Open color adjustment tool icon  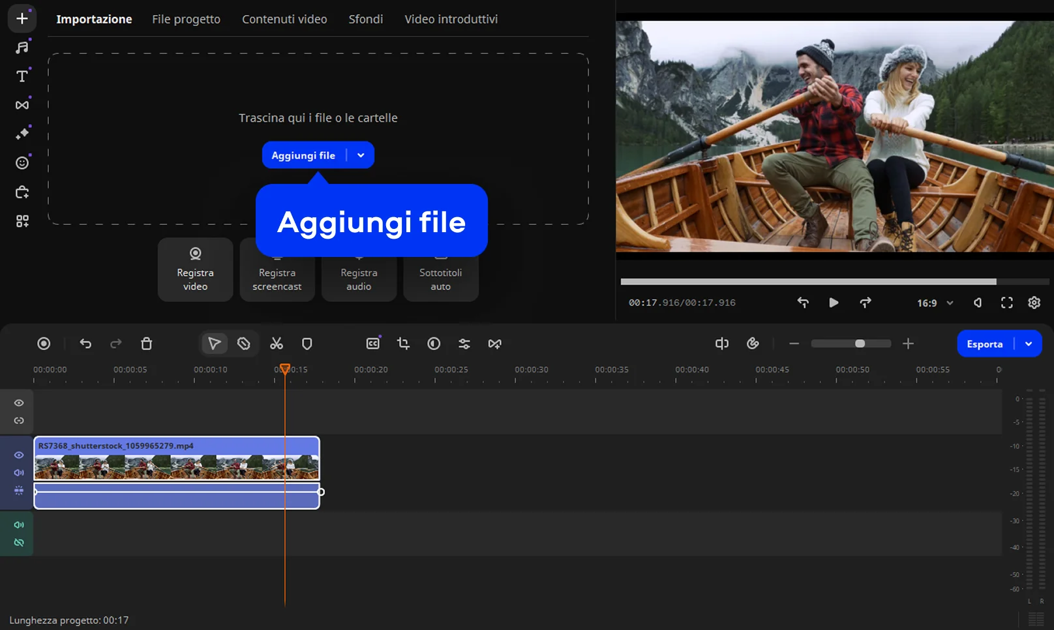pos(434,344)
